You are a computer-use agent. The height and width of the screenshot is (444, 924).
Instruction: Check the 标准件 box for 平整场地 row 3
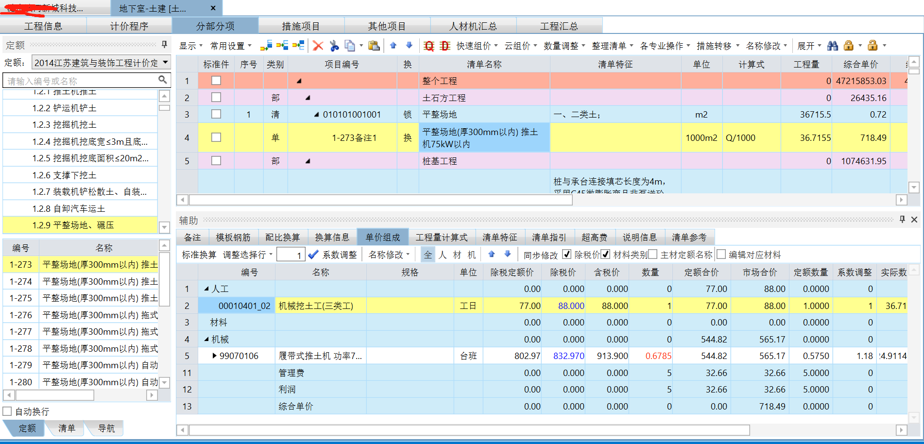[216, 114]
